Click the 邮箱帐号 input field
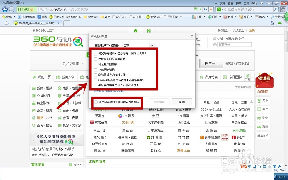 tap(234, 44)
